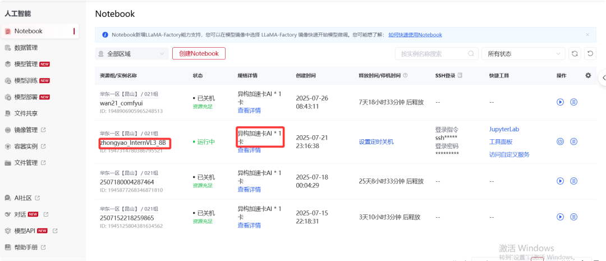Focus the 按实例名称搜索 search field

click(x=435, y=54)
